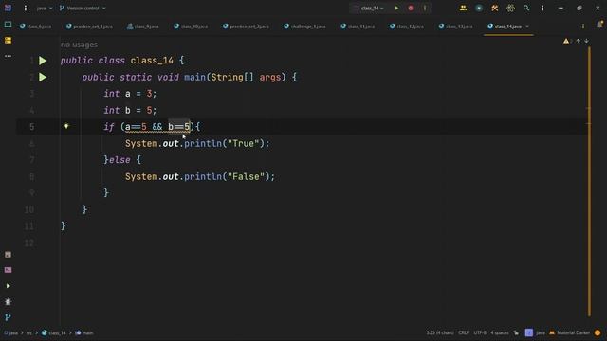Open more run actions next to stop
Screen dimensions: 607x341
coord(425,9)
